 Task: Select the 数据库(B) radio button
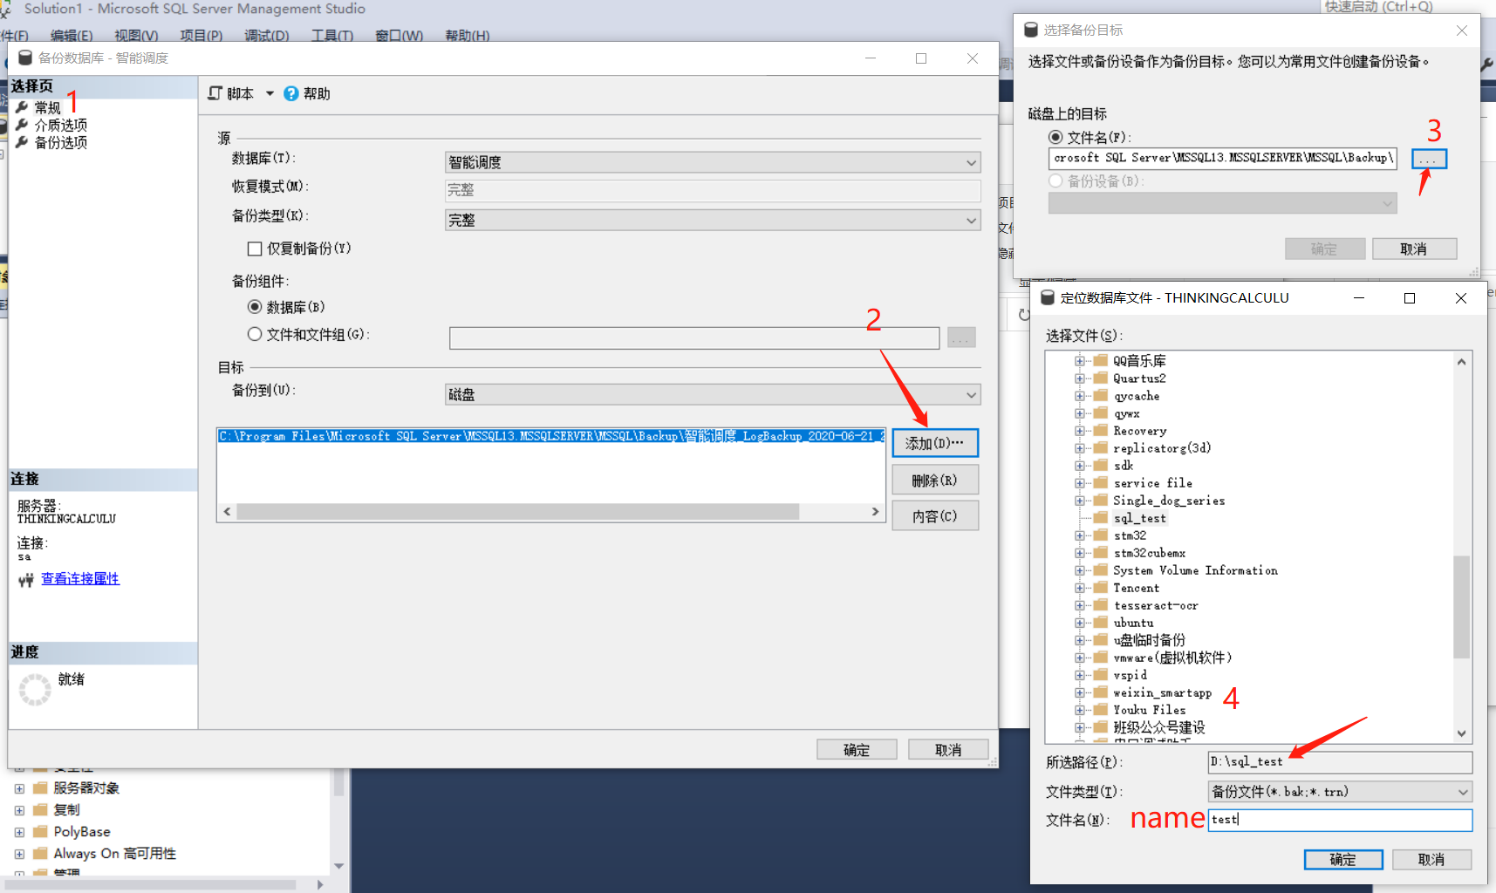255,307
